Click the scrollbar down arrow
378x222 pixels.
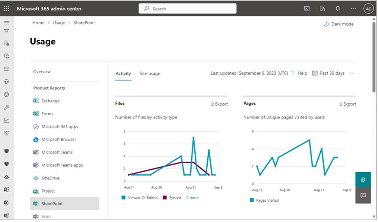point(374,216)
